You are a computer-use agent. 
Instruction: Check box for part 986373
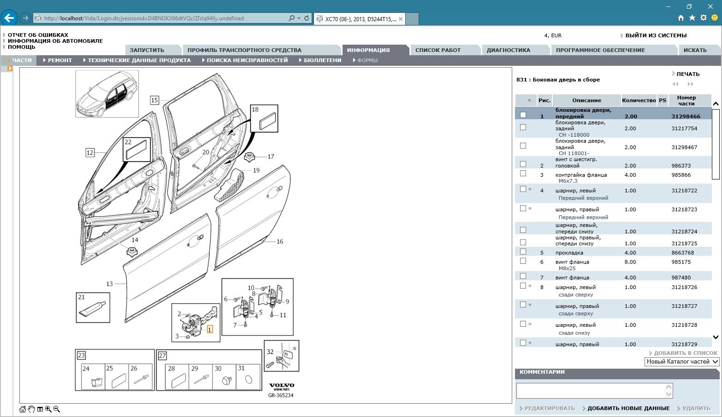click(x=523, y=164)
